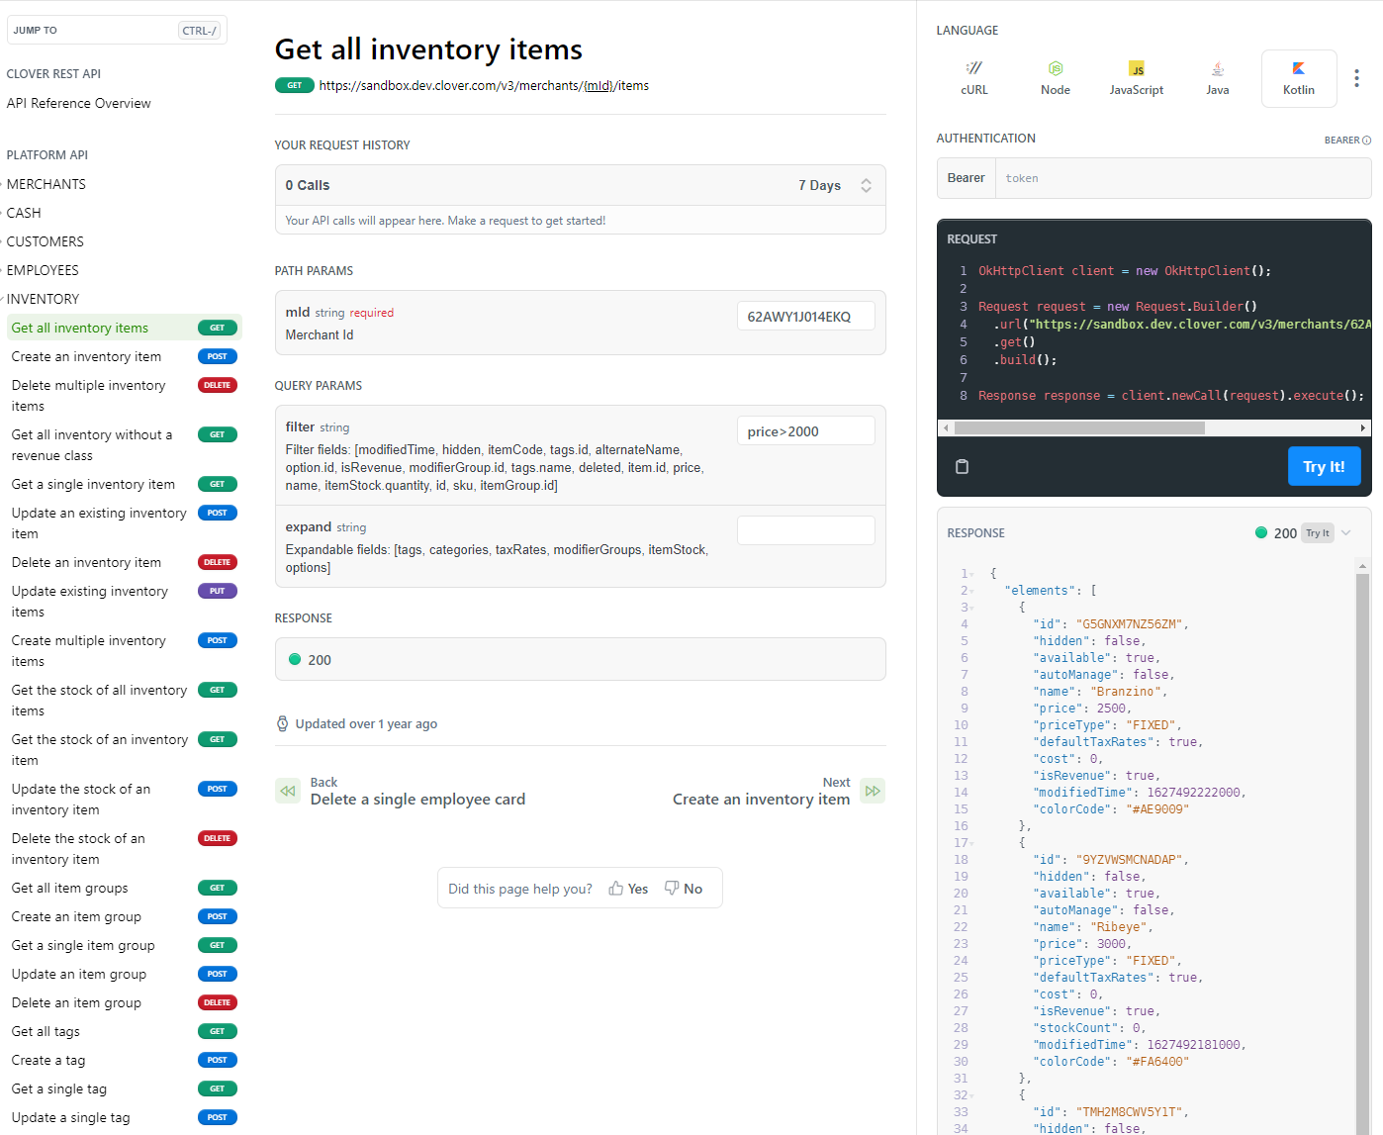Collapse the elements array at line 2
This screenshot has width=1383, height=1135.
[x=971, y=591]
